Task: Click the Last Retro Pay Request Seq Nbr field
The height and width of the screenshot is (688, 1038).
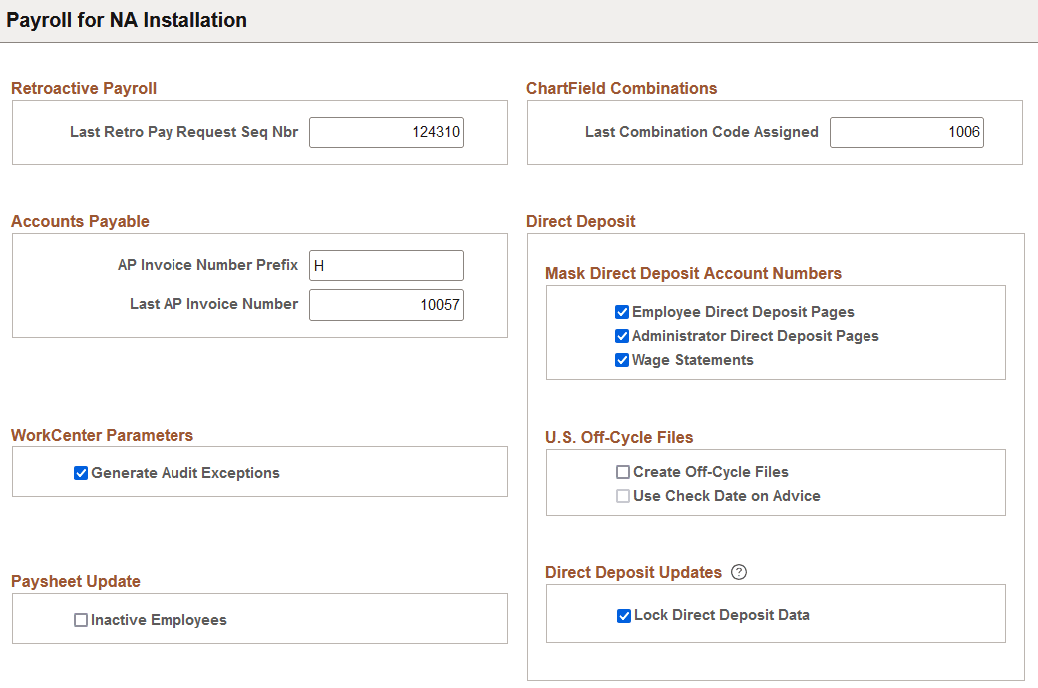Action: (386, 132)
